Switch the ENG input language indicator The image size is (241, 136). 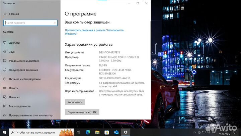pyautogui.click(x=214, y=132)
